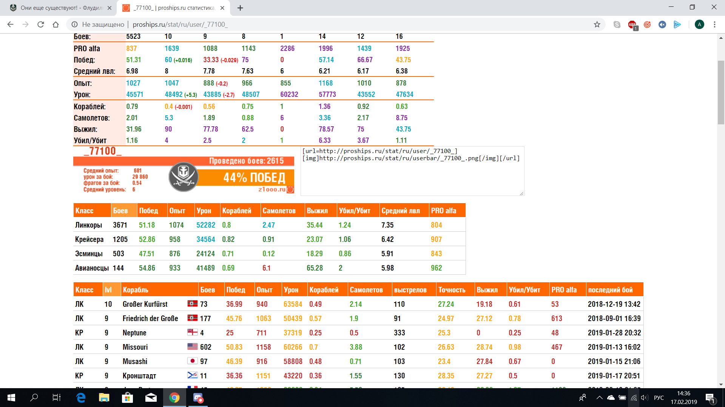Click the Soviet naval flag beside Кронштадт
The width and height of the screenshot is (725, 407).
(193, 375)
